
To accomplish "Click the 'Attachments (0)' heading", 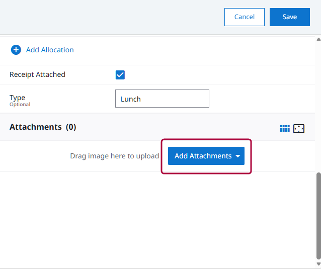I will [43, 127].
